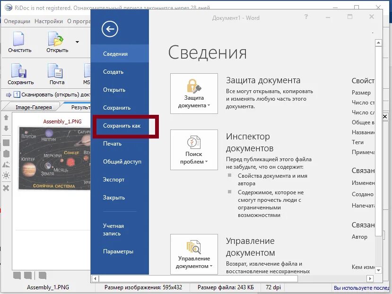The width and height of the screenshot is (392, 294).
Task: Click the horizontal scrollbar right arrow
Action: click(x=370, y=278)
